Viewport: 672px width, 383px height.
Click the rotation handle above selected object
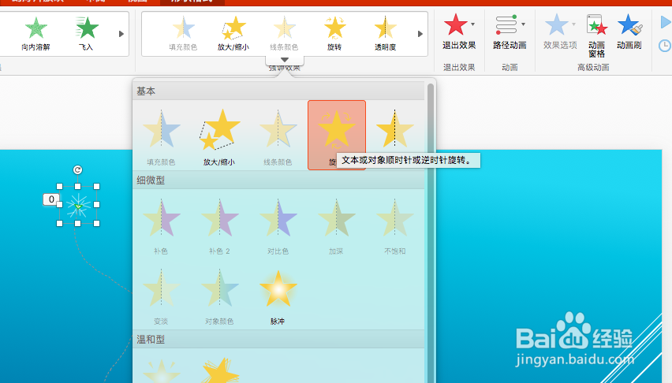coord(77,170)
